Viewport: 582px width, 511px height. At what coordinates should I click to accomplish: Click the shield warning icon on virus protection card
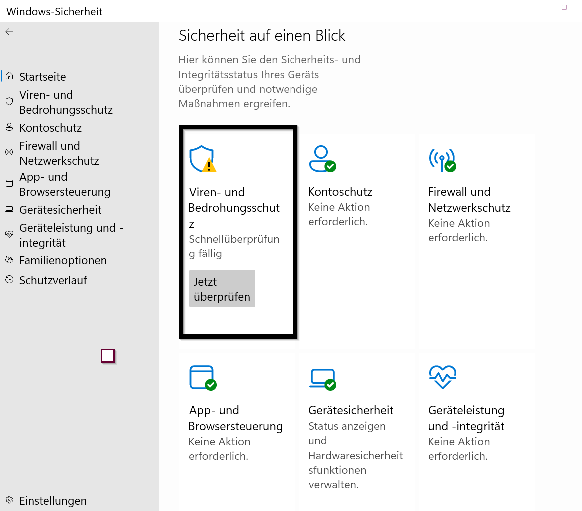tap(203, 159)
